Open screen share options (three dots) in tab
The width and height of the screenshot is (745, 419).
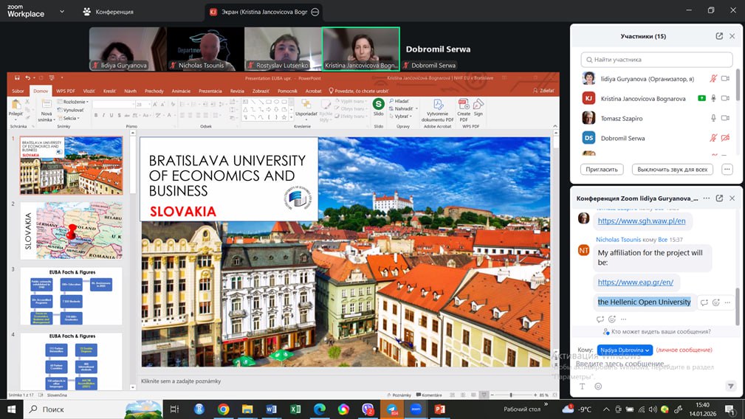[315, 12]
